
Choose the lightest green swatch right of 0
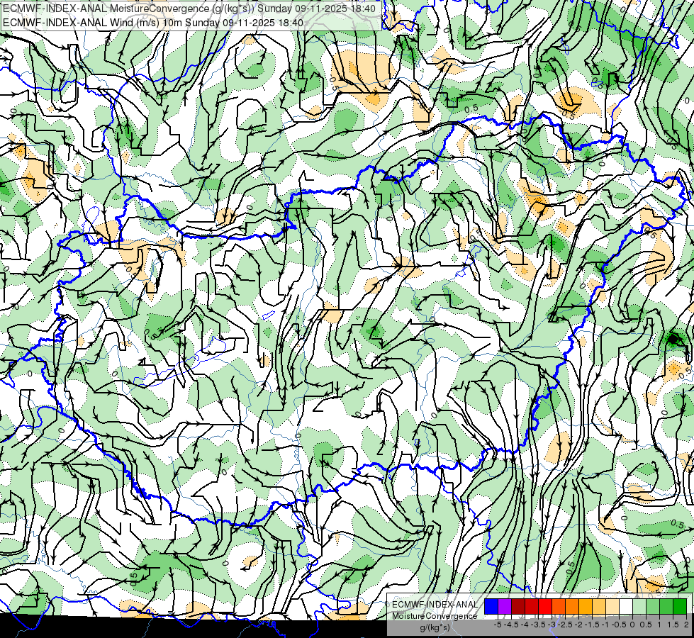pyautogui.click(x=639, y=606)
